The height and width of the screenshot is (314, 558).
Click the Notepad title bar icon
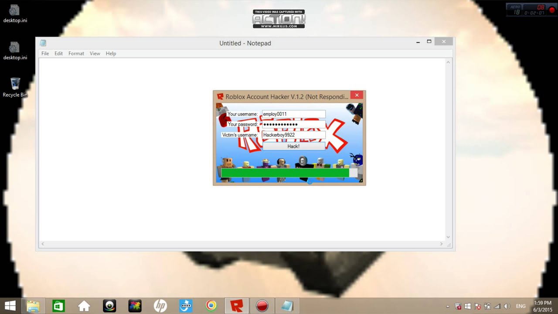tap(43, 43)
